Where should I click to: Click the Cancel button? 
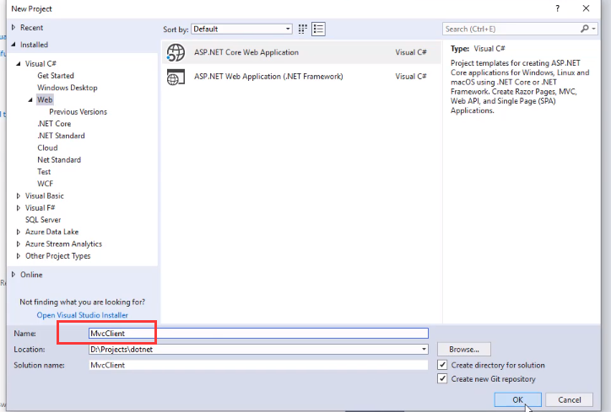click(570, 400)
